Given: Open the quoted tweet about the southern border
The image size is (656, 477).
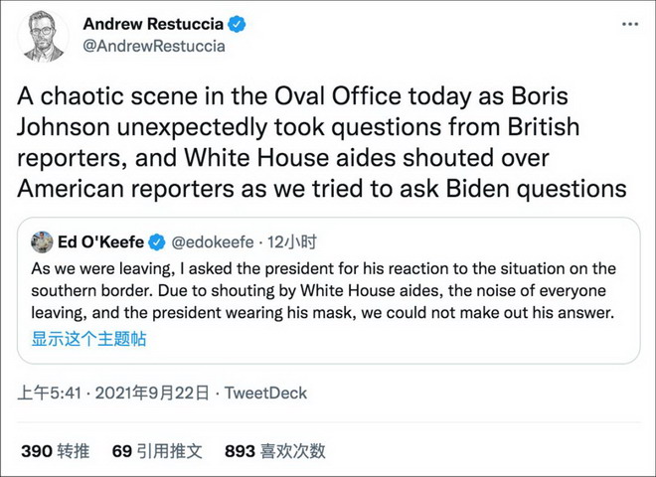Looking at the screenshot, I should click(328, 290).
